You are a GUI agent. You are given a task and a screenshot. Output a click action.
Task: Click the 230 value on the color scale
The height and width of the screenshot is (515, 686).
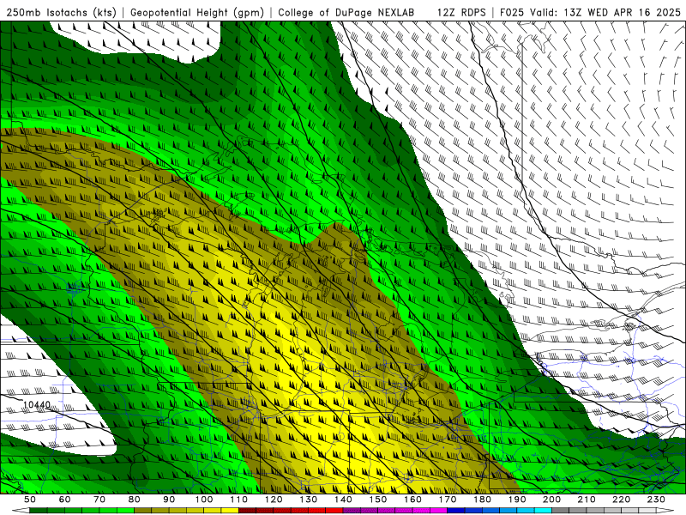[x=656, y=500]
